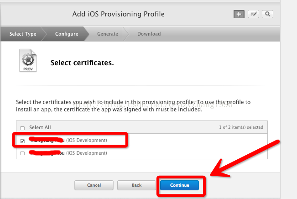Open search with the magnifier icon

point(267,14)
